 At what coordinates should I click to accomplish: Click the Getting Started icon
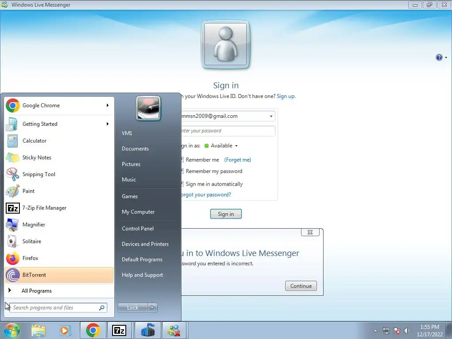[12, 124]
